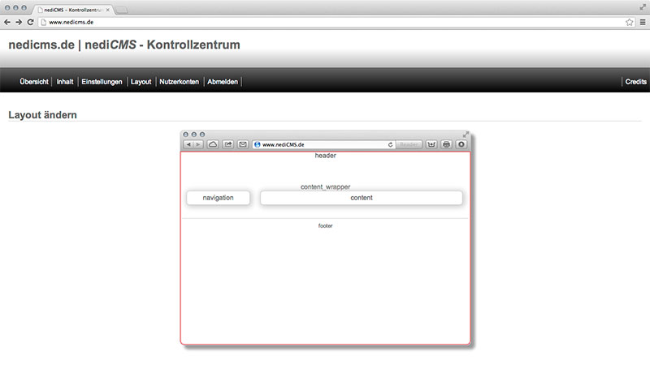Select the navigation block in the preview

tap(218, 198)
